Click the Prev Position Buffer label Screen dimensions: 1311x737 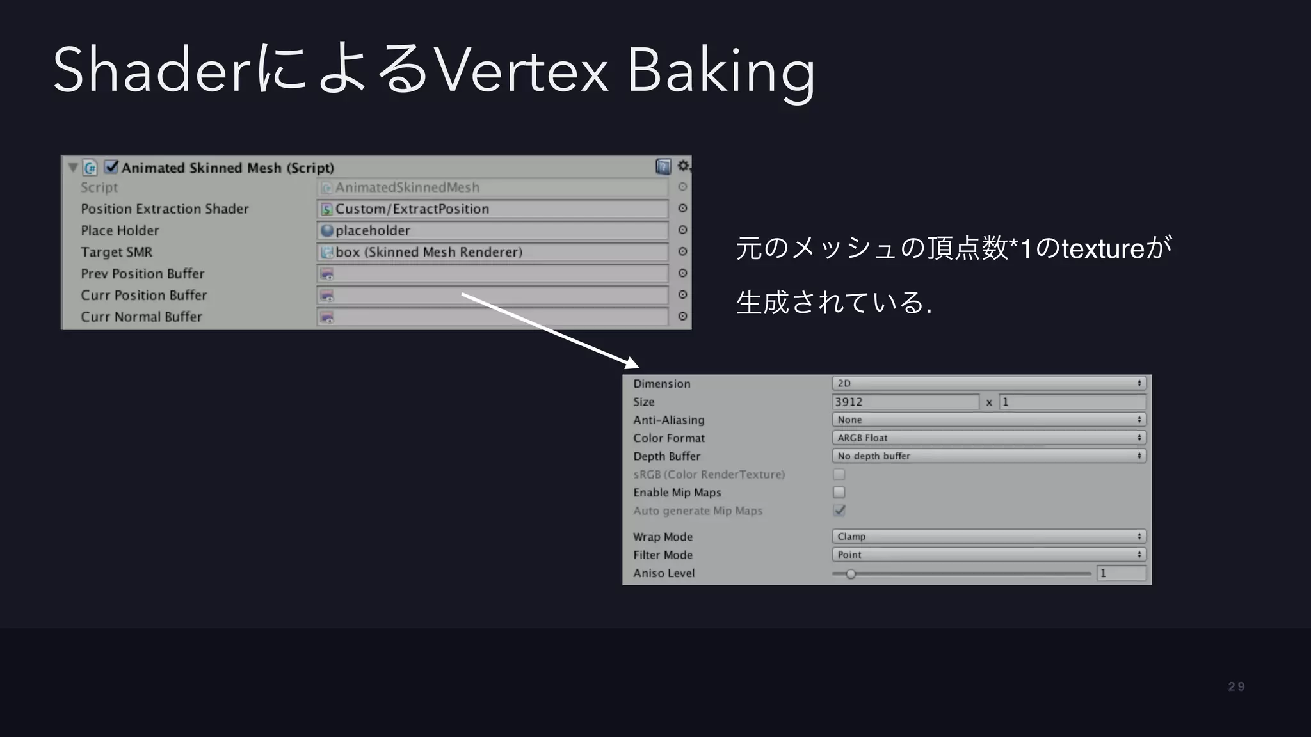point(143,274)
